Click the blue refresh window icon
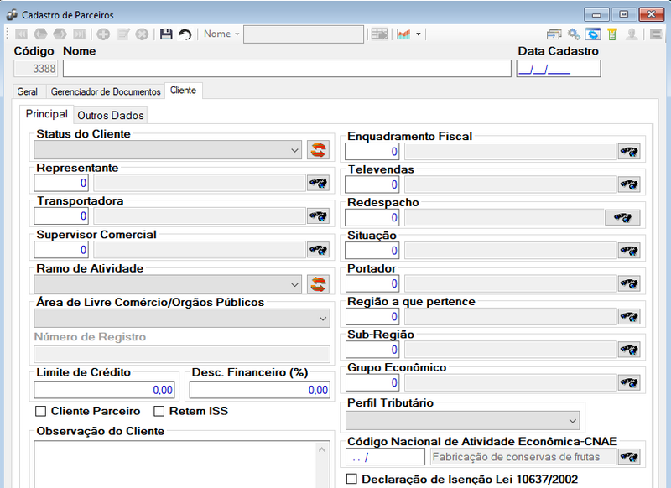 click(593, 34)
